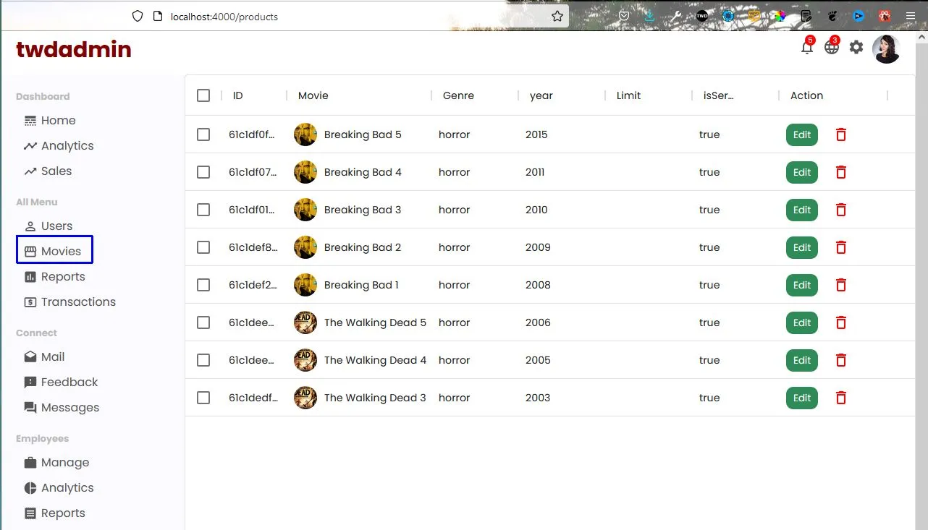This screenshot has width=928, height=530.
Task: Delete The Walking Dead 3 with trash icon
Action: click(x=841, y=398)
